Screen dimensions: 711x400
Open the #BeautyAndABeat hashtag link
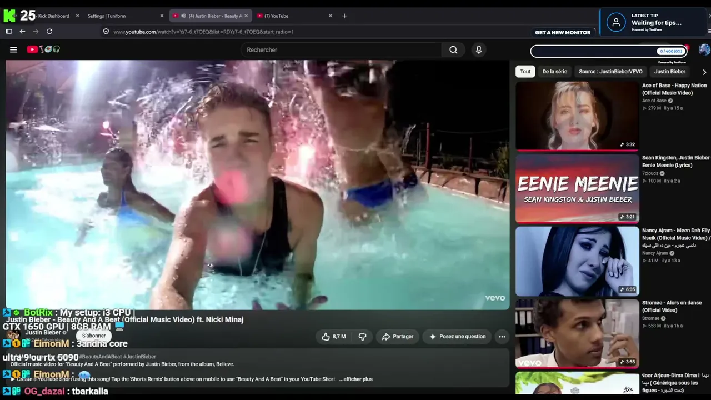pyautogui.click(x=100, y=357)
